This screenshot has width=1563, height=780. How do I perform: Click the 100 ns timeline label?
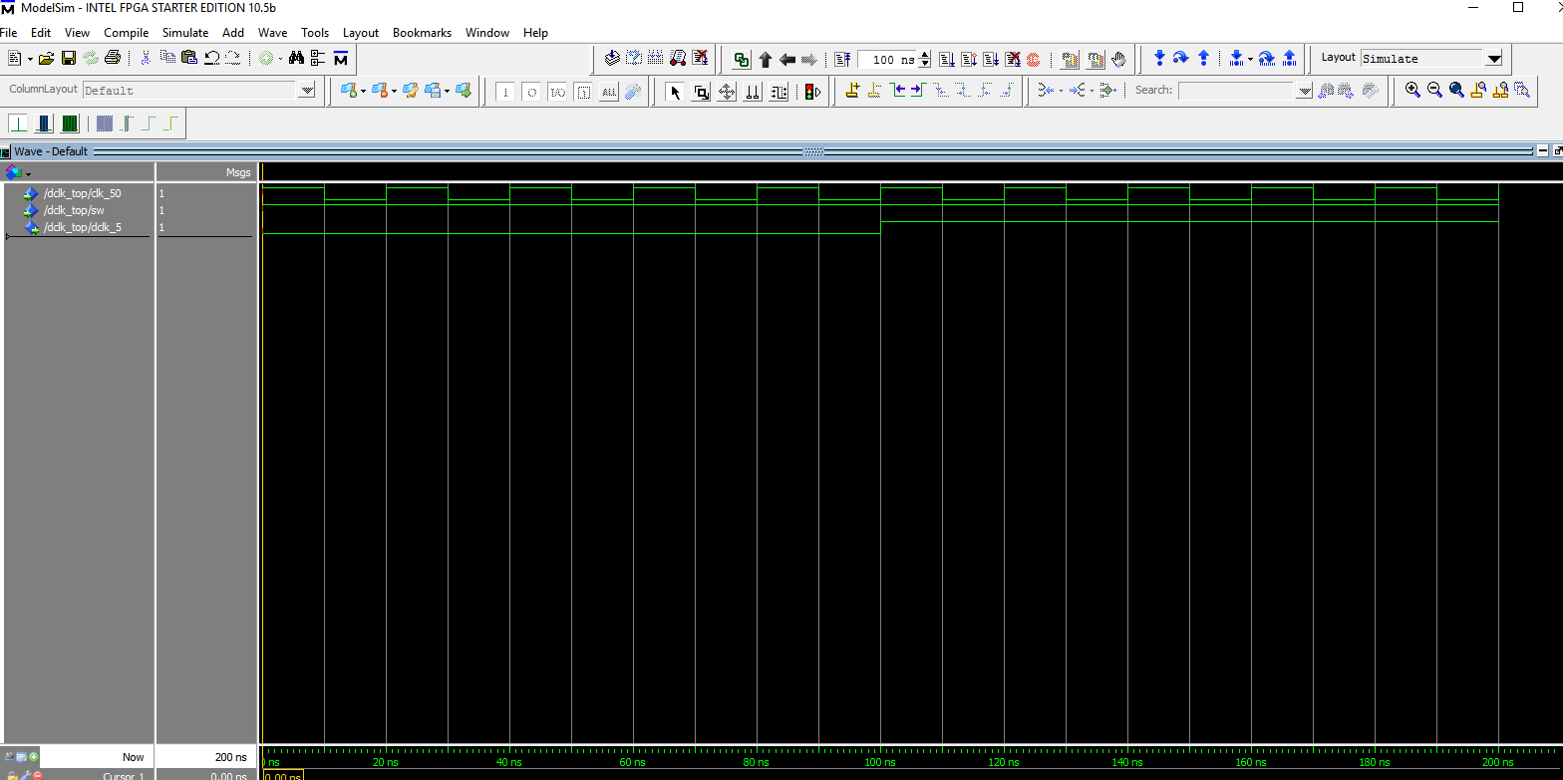(880, 762)
